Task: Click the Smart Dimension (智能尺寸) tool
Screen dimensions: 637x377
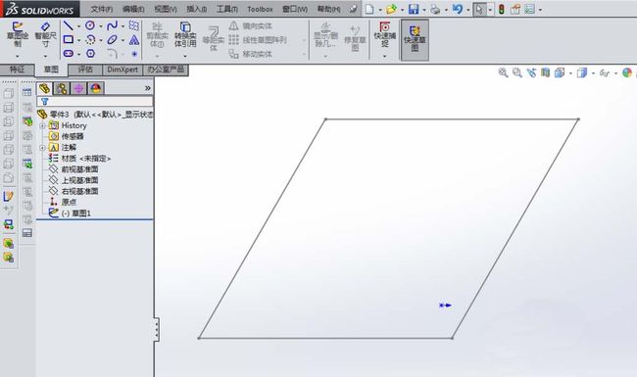Action: tap(45, 35)
